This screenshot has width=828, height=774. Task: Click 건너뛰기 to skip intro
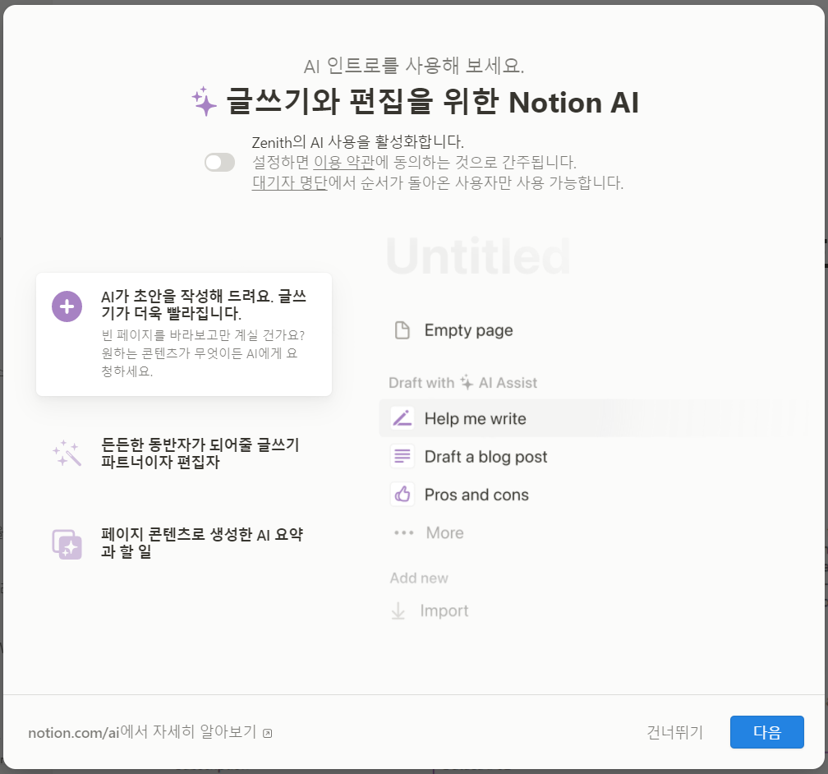pos(675,732)
